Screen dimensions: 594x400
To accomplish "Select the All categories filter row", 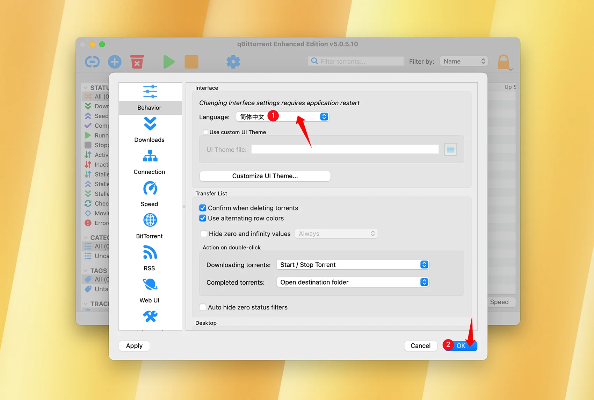I will (x=95, y=246).
